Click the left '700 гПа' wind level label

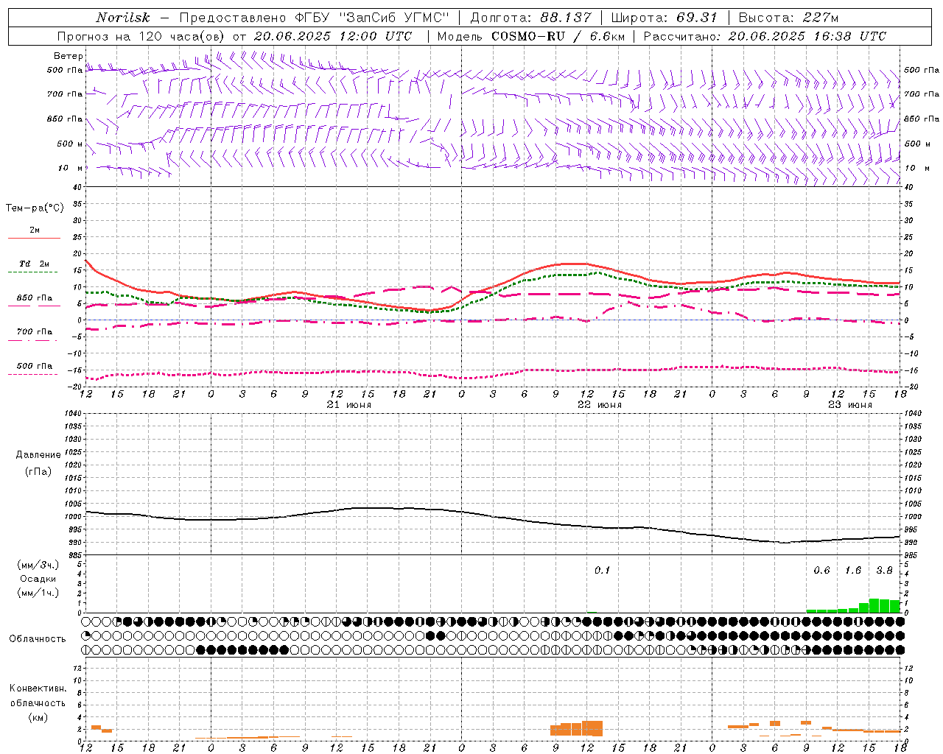pos(65,94)
